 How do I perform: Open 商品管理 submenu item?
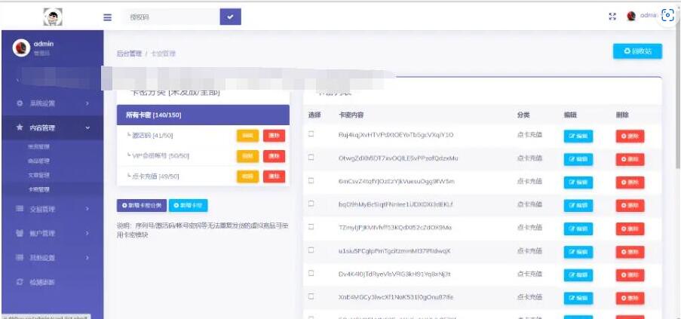point(38,161)
